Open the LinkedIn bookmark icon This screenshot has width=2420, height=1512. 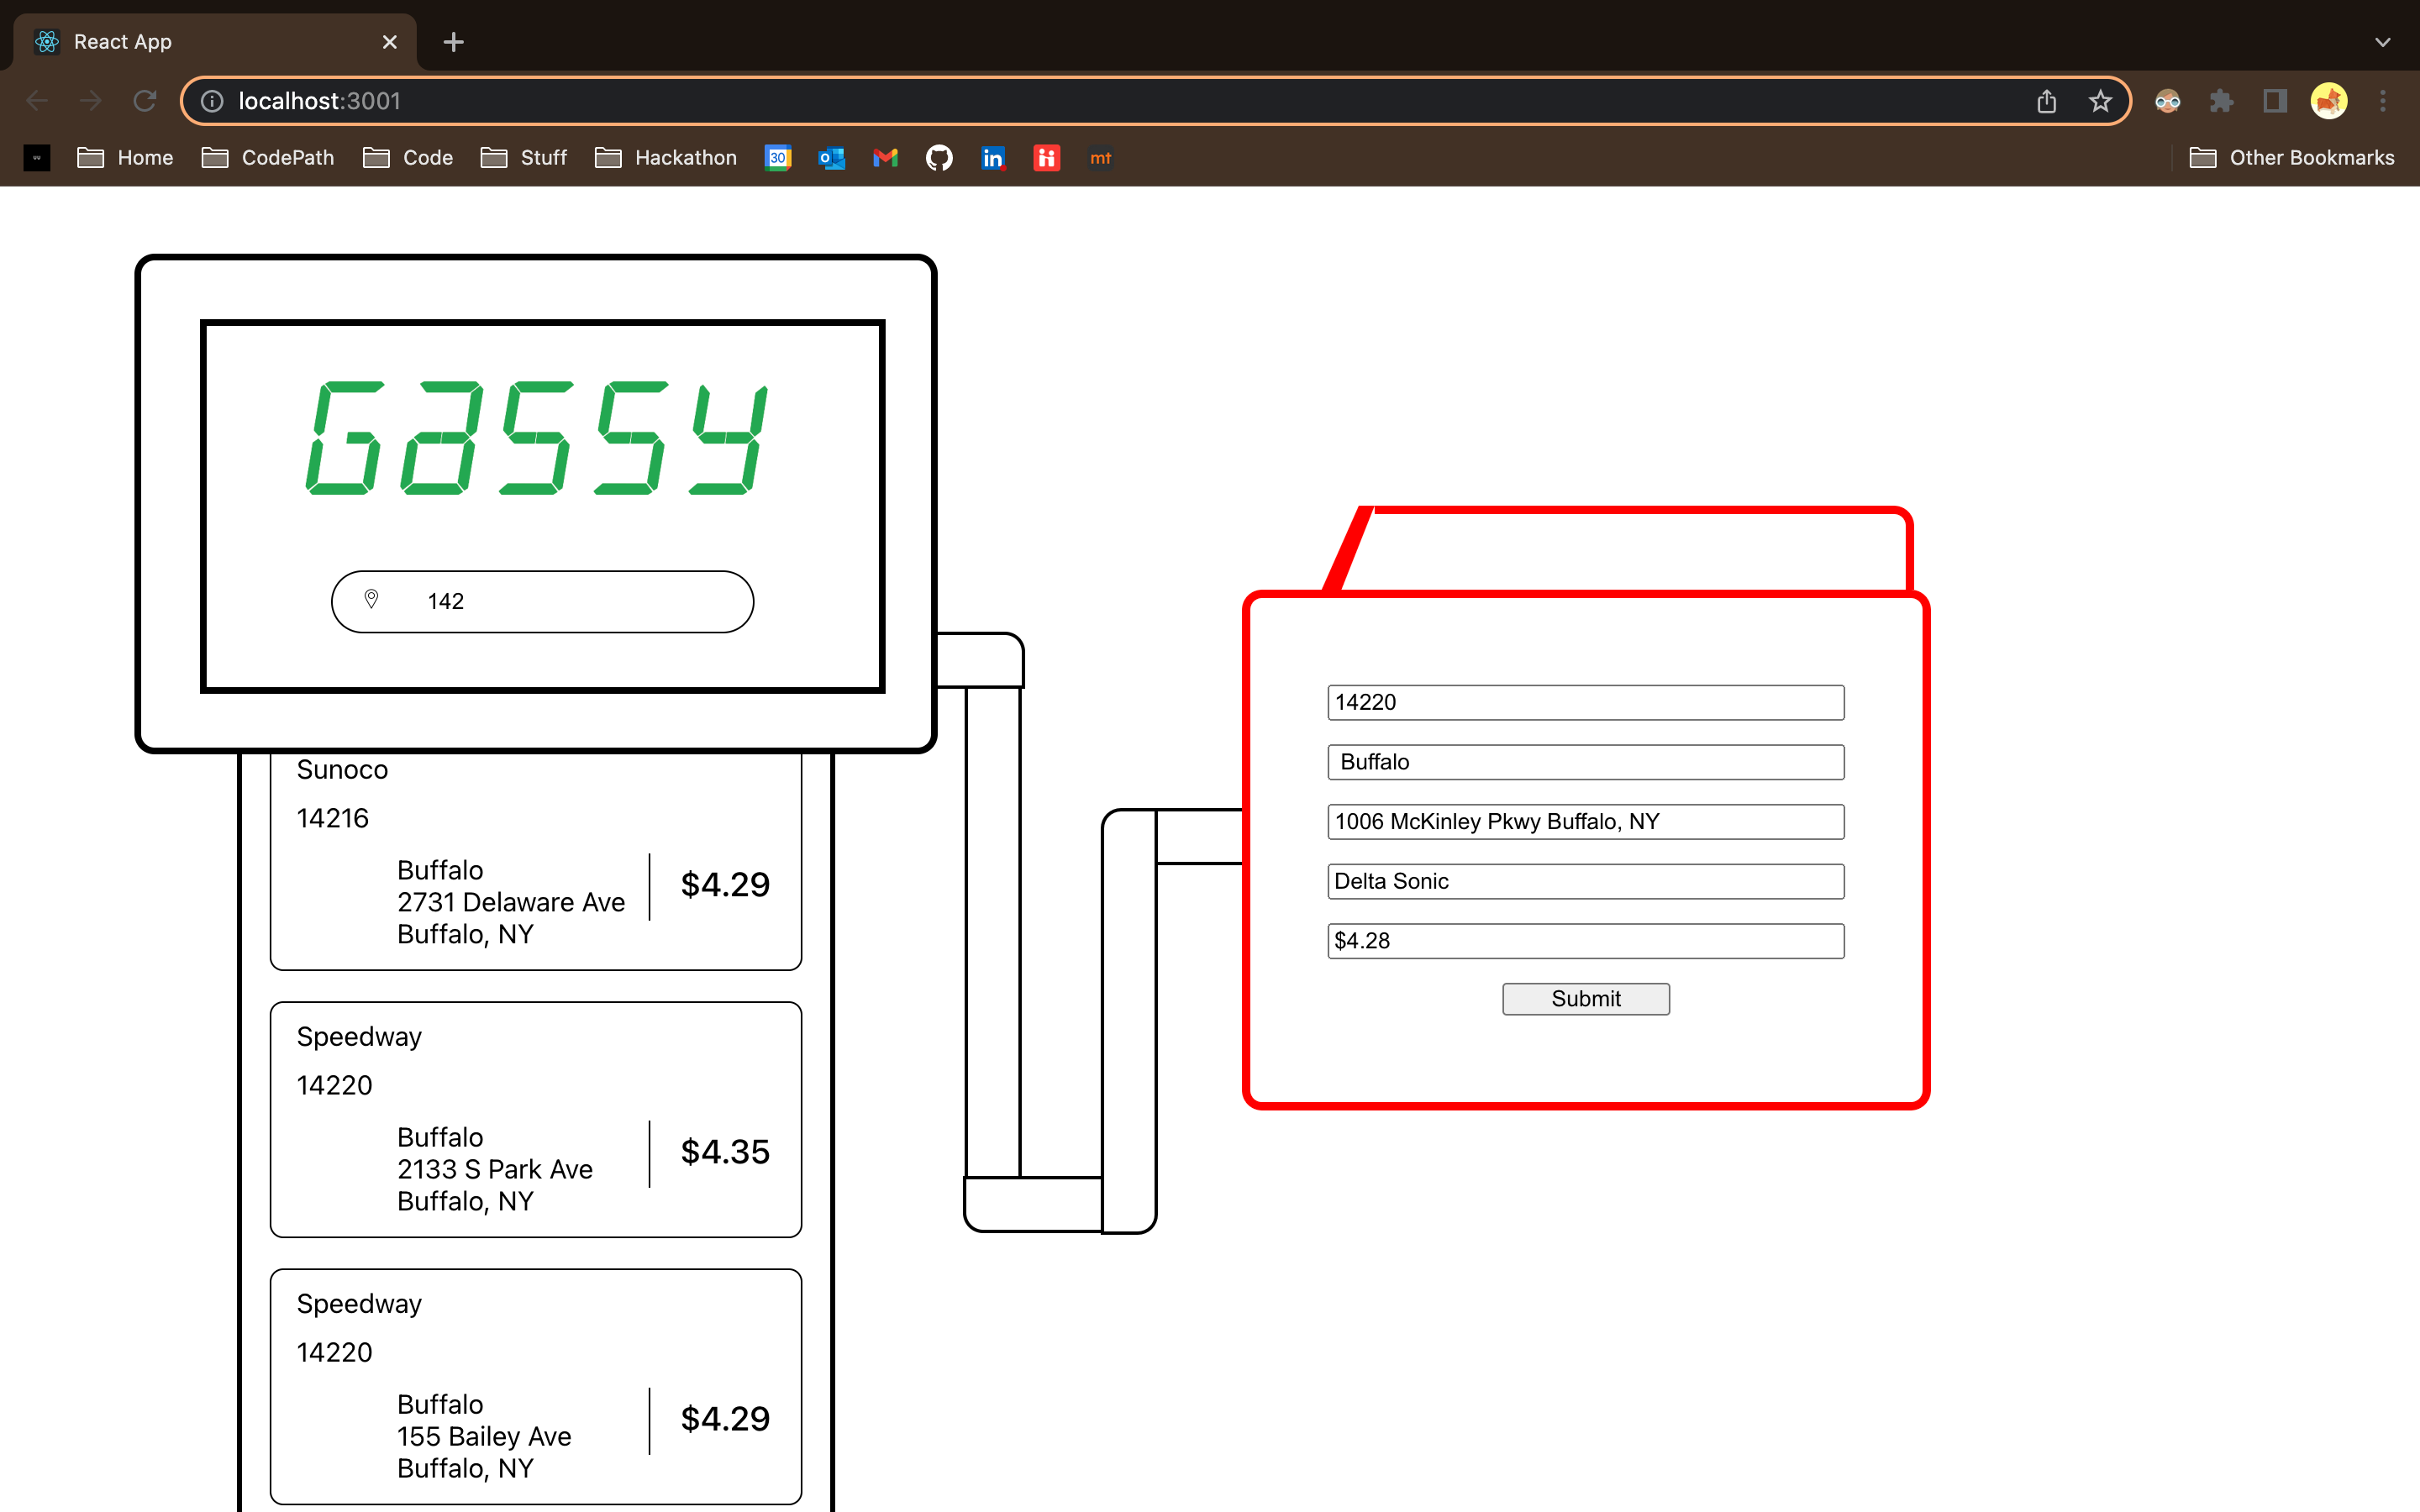992,158
